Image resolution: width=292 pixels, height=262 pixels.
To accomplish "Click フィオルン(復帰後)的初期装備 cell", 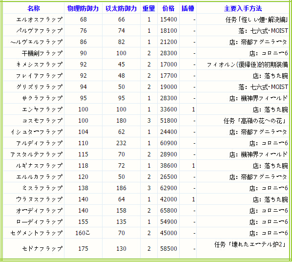I will coord(243,65).
